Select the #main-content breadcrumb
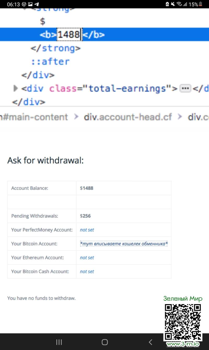209x350 pixels. pos(34,117)
